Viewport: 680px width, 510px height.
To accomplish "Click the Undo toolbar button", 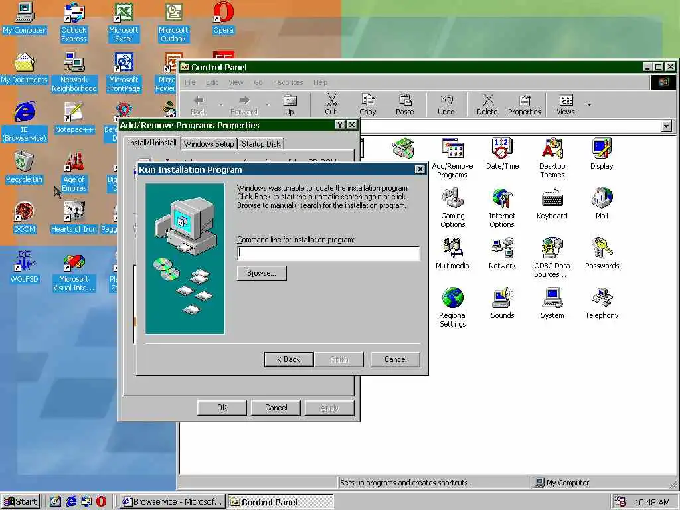I will coord(446,104).
